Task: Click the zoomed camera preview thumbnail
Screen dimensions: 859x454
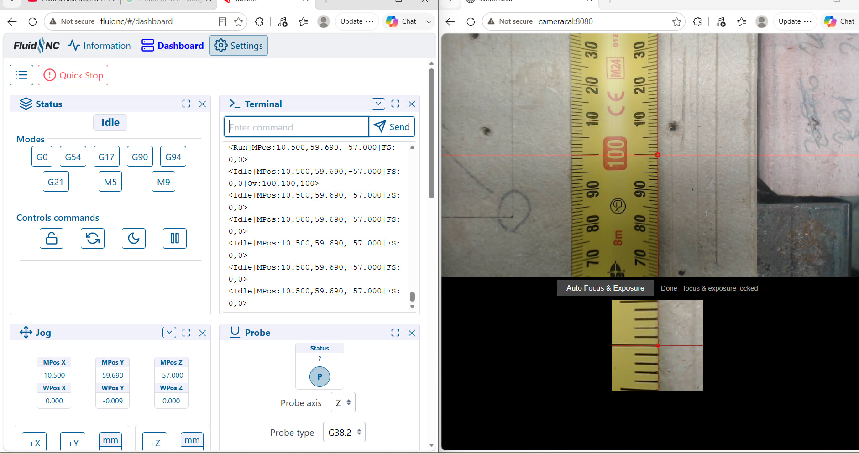Action: (657, 345)
